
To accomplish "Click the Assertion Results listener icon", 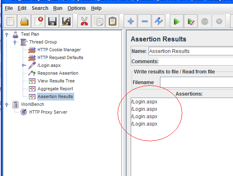I will tap(32, 97).
